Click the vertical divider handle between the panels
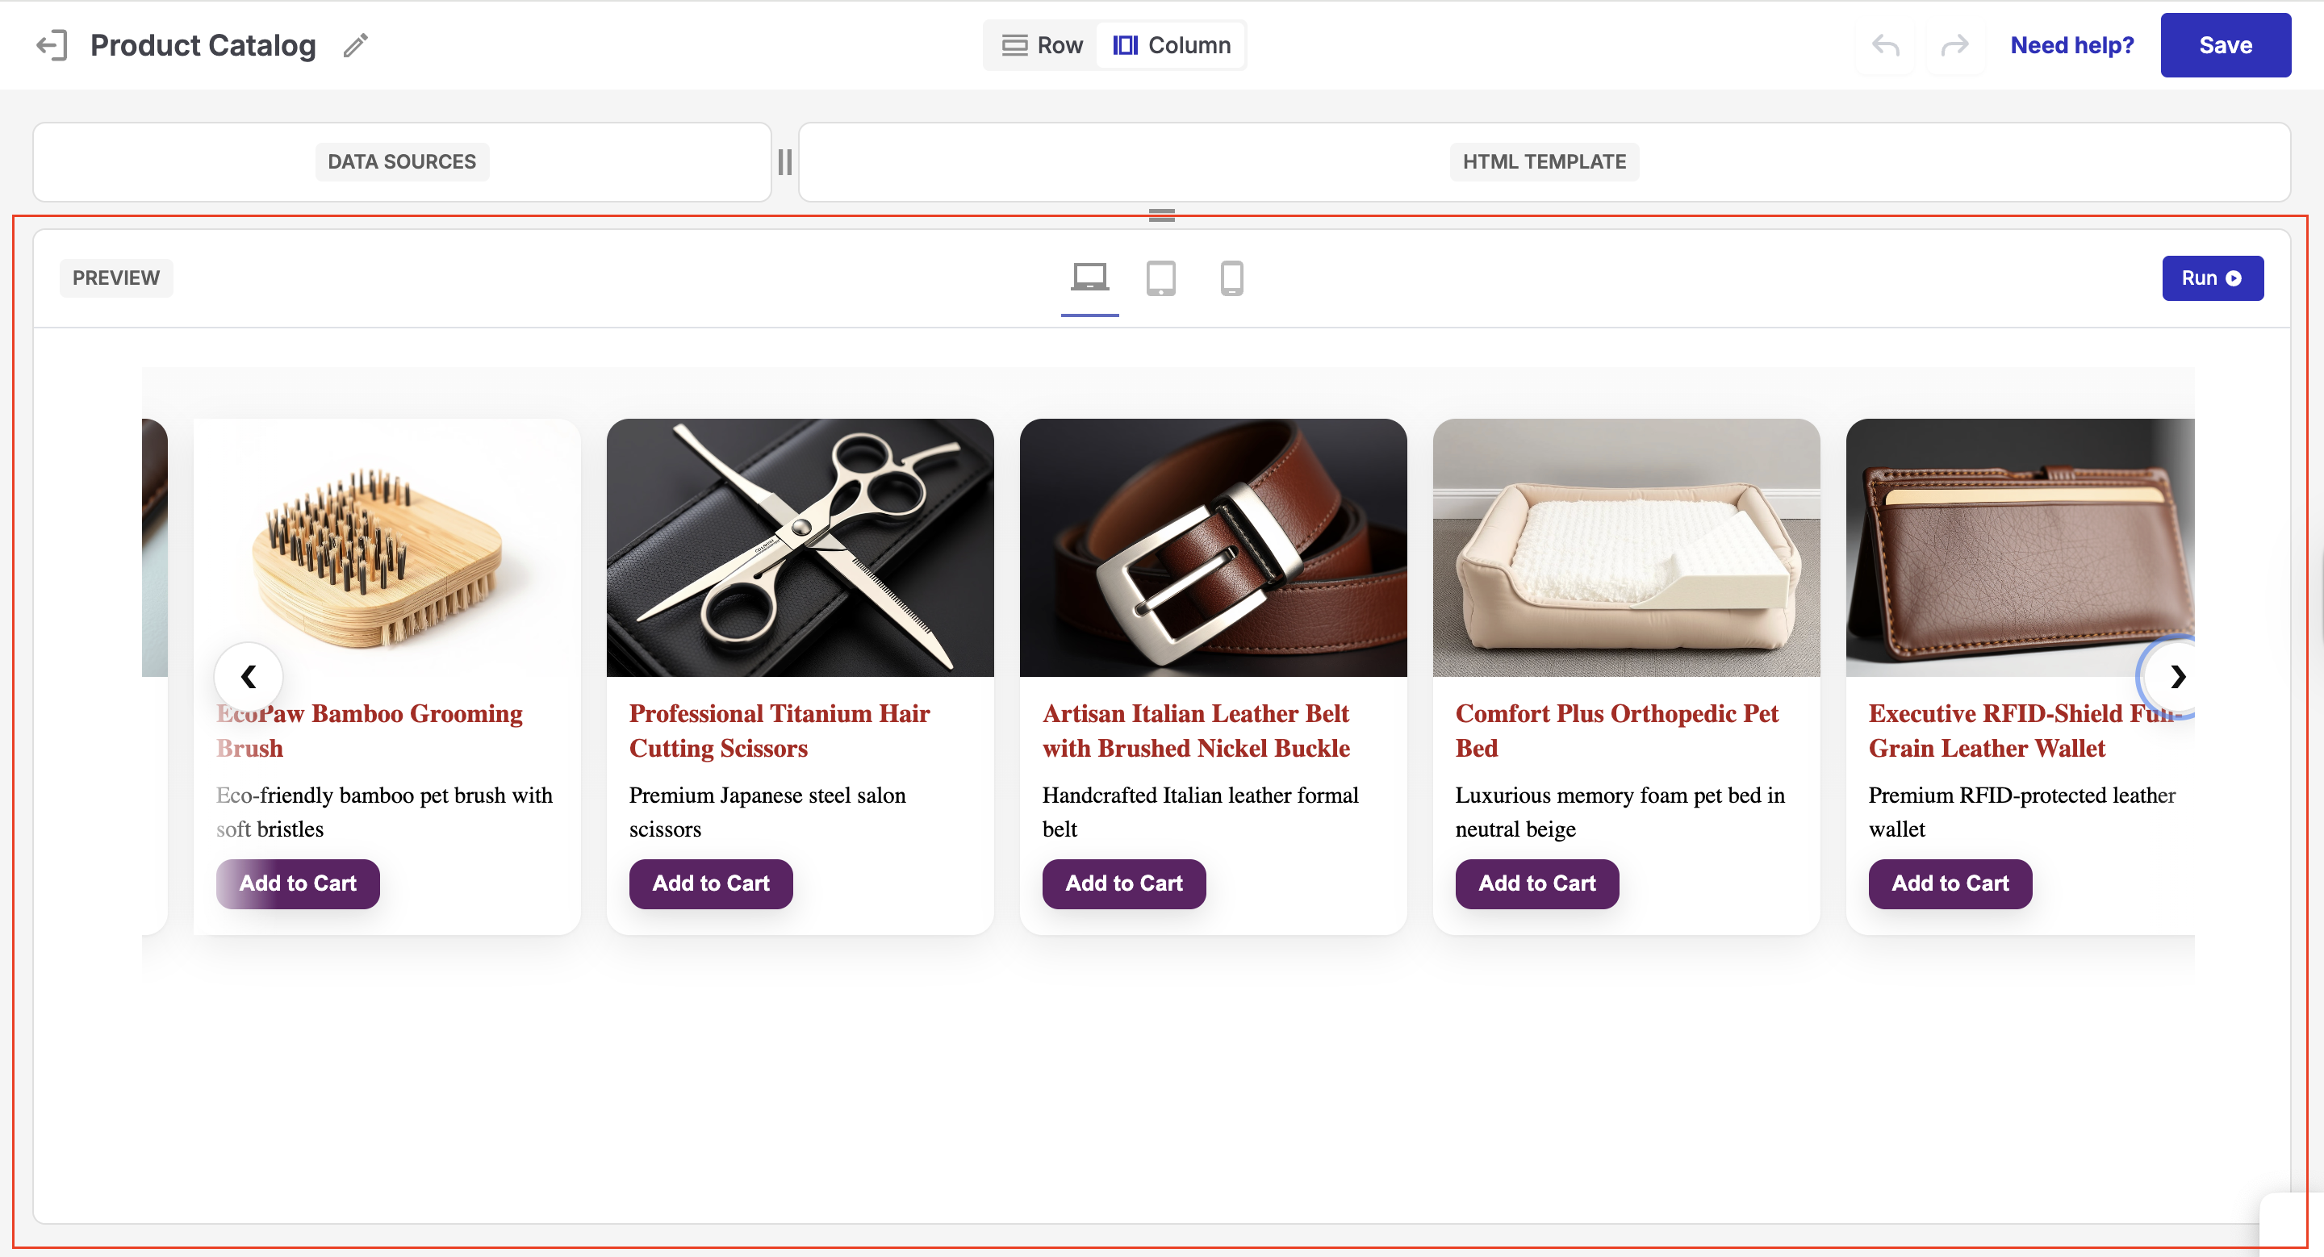This screenshot has height=1257, width=2324. pyautogui.click(x=785, y=162)
